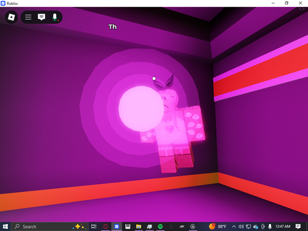The width and height of the screenshot is (308, 231).
Task: Open the piano keyboard app in taskbar
Action: (128, 227)
